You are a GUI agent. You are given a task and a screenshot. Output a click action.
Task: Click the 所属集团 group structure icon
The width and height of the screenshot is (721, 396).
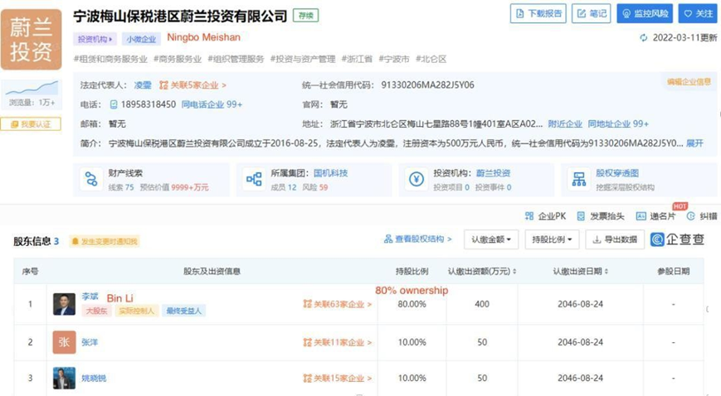pyautogui.click(x=254, y=179)
